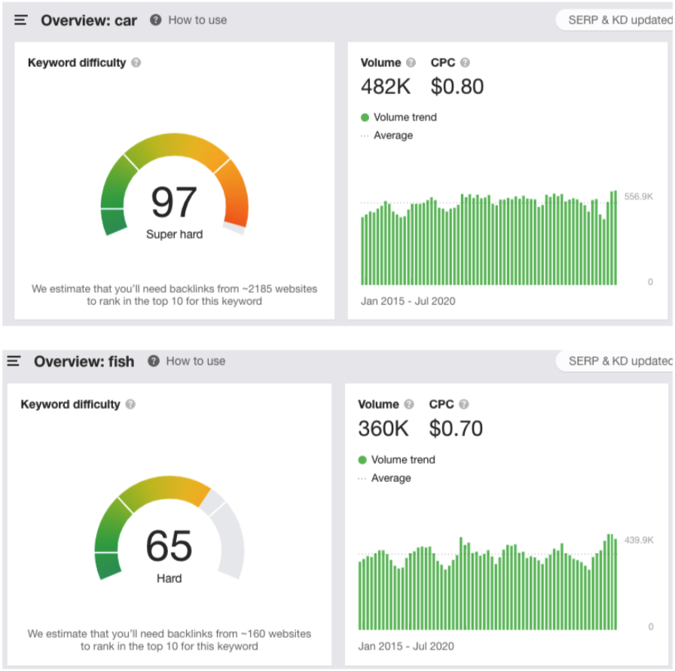Click the 65 Hard difficulty gauge
Viewport: 675px width, 671px height.
170,528
